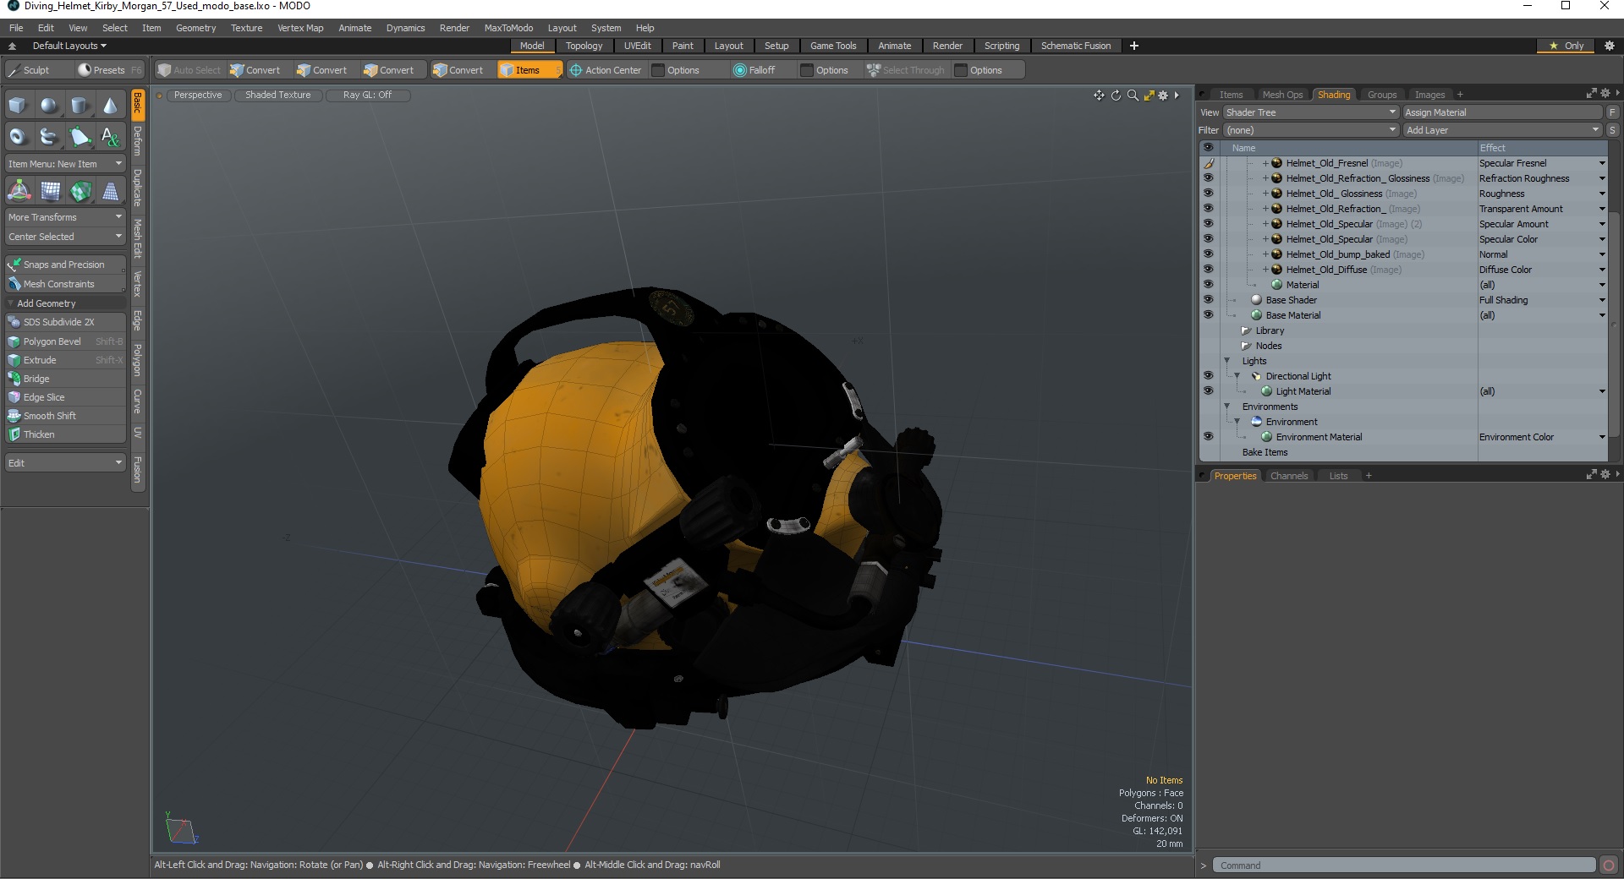Toggle visibility of Helmet_Old_Diffuse layer
1624x879 pixels.
tap(1208, 270)
